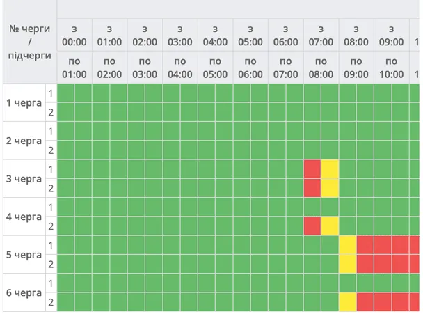
Task: Click yellow cell in 5 черга subqueue 1
Action: tap(347, 245)
